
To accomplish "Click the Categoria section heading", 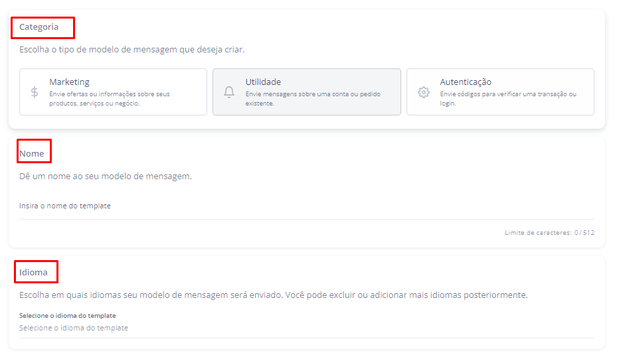I will 39,27.
